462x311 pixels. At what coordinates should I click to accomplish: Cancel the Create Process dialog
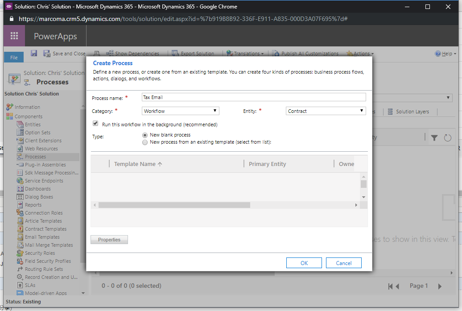(343, 263)
